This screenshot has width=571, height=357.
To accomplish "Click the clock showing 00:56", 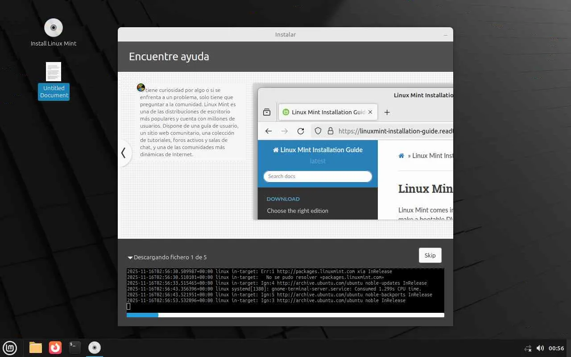I will click(556, 348).
